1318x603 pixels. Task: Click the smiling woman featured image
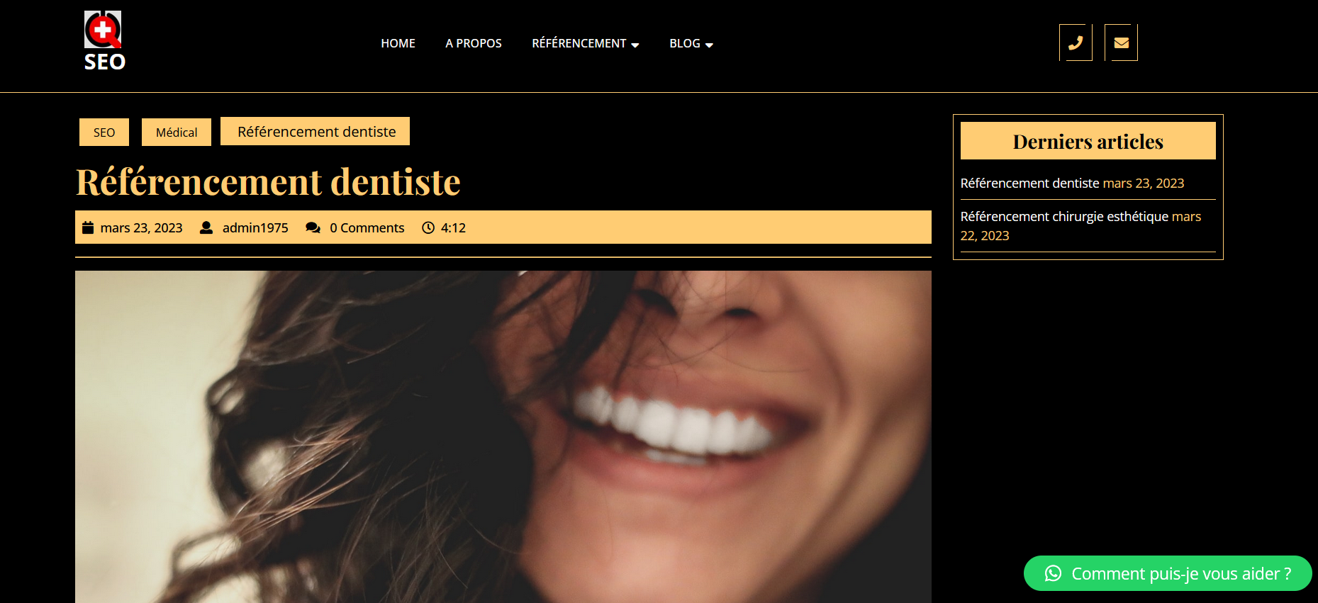[503, 436]
